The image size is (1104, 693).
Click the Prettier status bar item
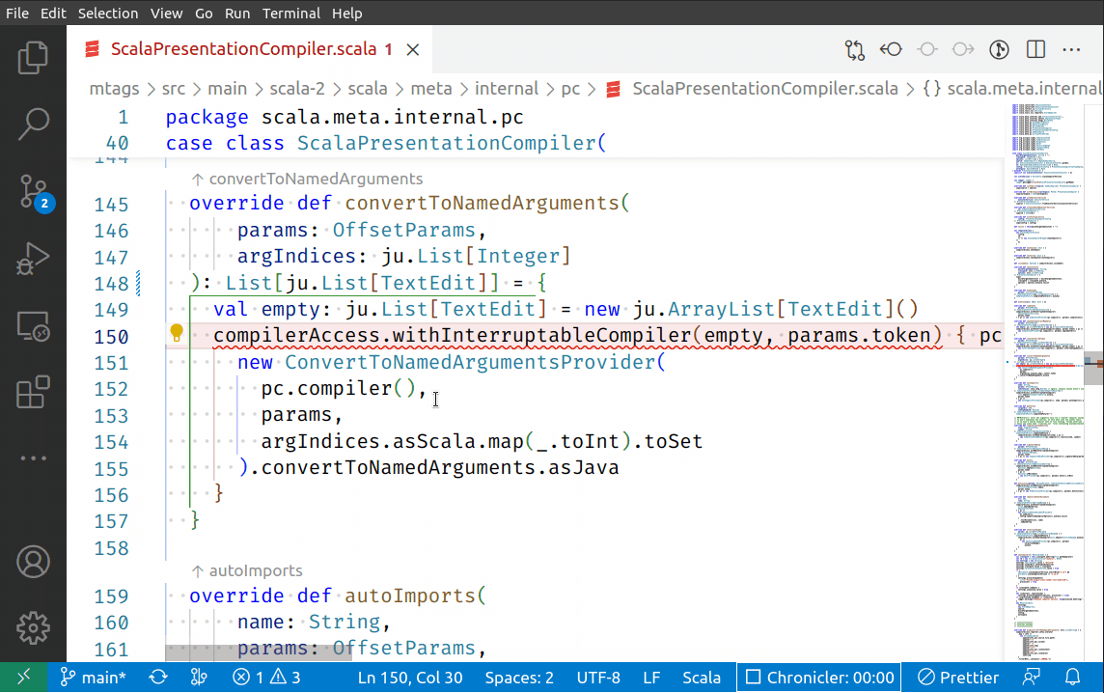pyautogui.click(x=959, y=678)
